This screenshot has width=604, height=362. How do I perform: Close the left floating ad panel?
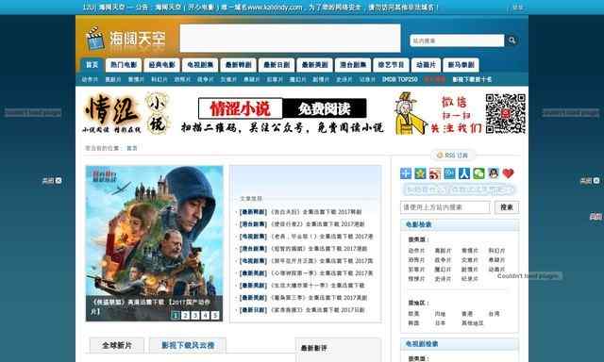[52, 180]
